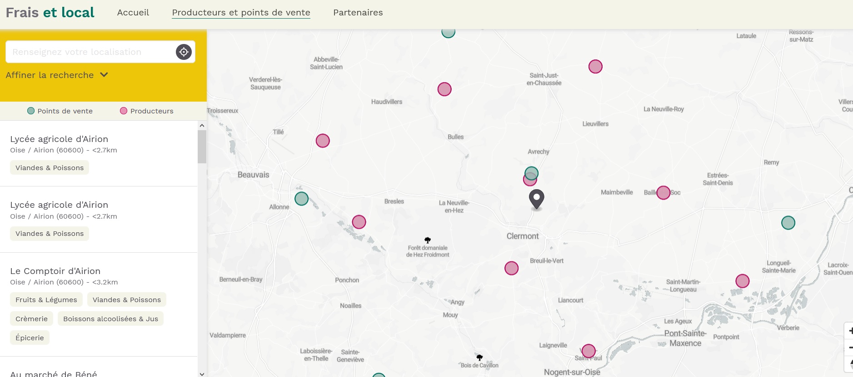The width and height of the screenshot is (853, 377).
Task: Click the Frais et local logo
Action: coord(50,13)
